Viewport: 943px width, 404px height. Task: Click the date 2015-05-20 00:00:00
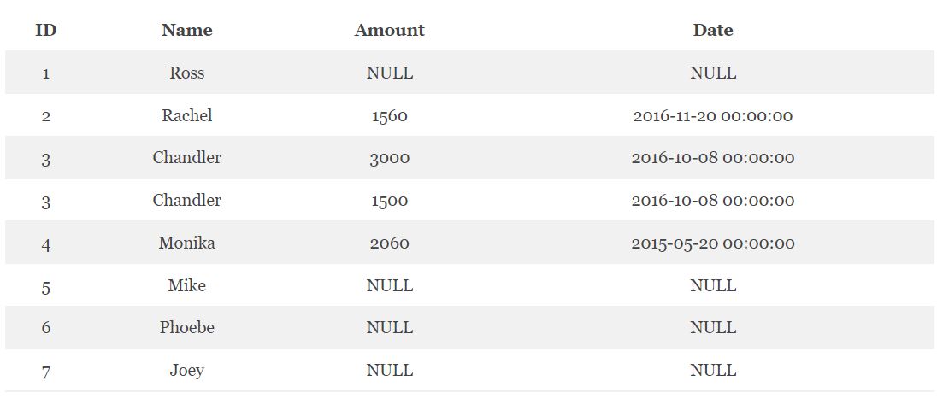point(713,243)
